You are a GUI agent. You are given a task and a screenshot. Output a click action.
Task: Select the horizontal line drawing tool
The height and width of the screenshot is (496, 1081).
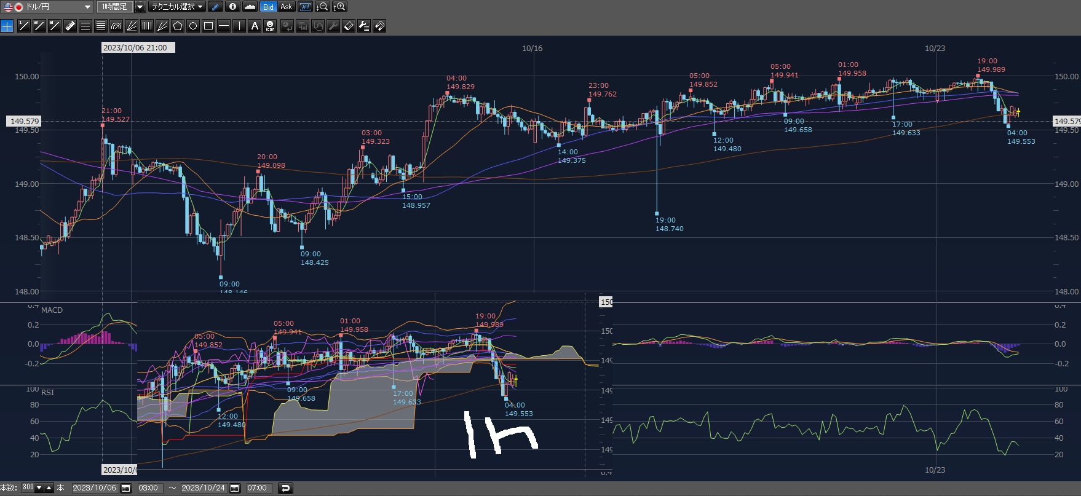coord(224,26)
